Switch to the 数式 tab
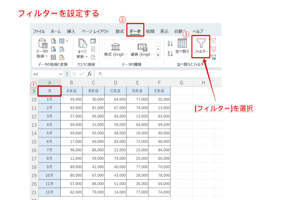 120,31
